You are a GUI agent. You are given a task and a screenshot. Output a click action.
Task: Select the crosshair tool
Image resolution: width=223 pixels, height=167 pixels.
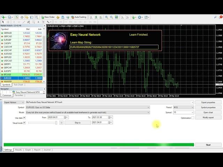[8, 22]
